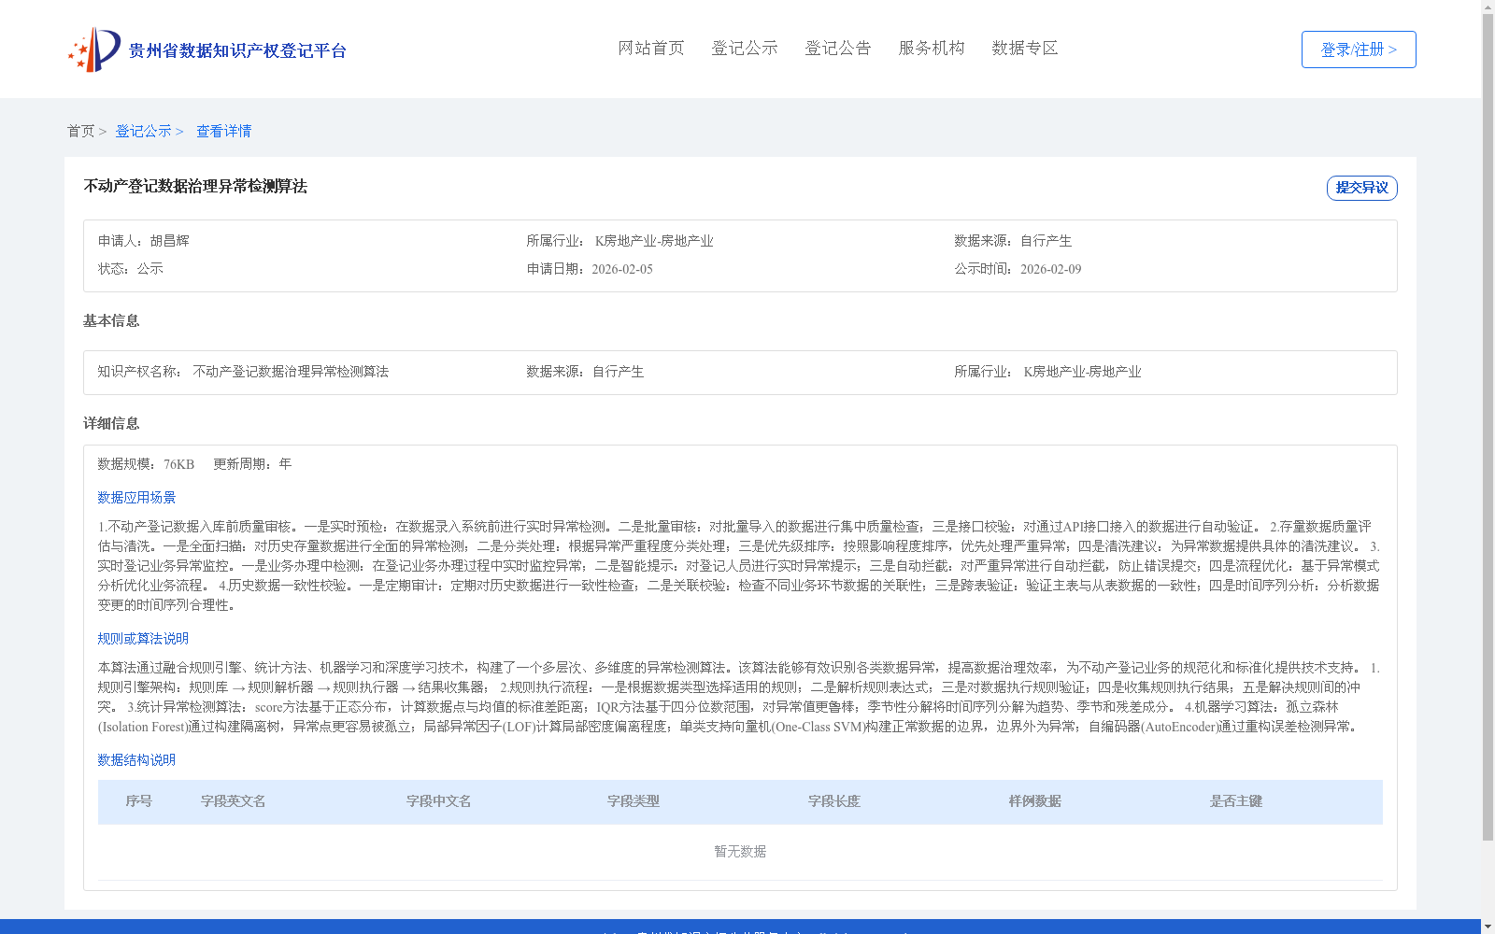Click the 字段中文名 column header
The image size is (1495, 934).
click(439, 801)
